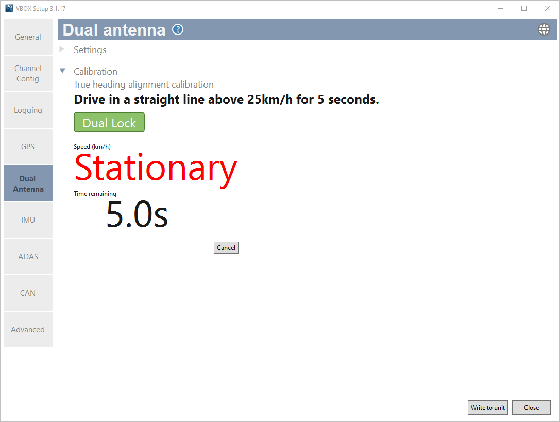Click the Time remaining label
The height and width of the screenshot is (422, 560).
(x=95, y=194)
